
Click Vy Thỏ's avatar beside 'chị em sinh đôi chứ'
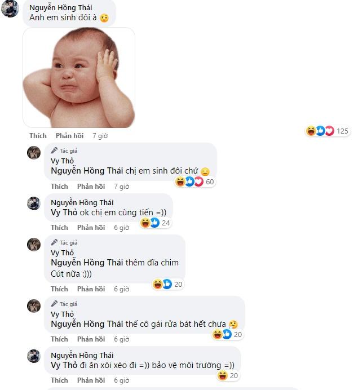(34, 153)
